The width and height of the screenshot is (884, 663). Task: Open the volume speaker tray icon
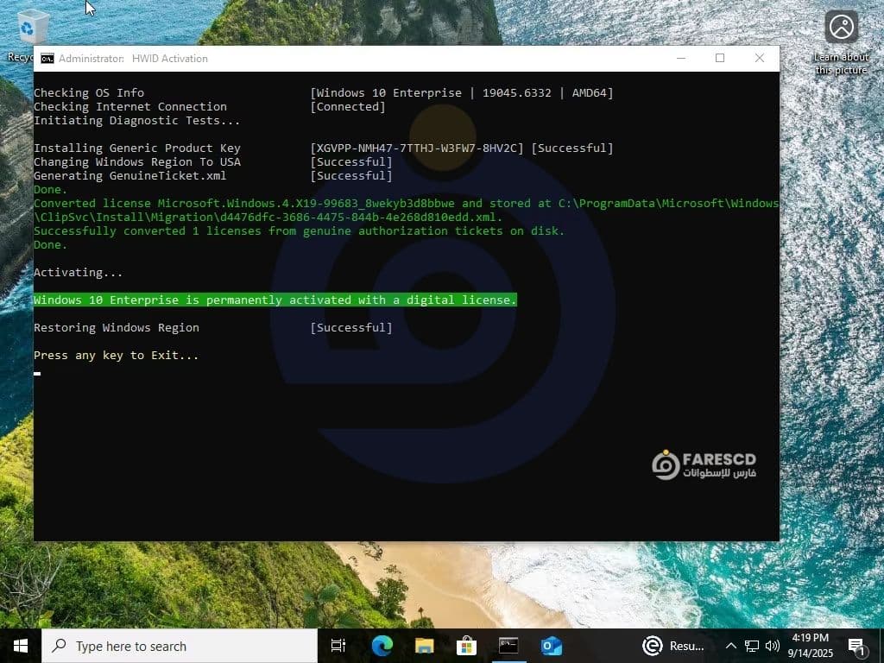pyautogui.click(x=772, y=646)
